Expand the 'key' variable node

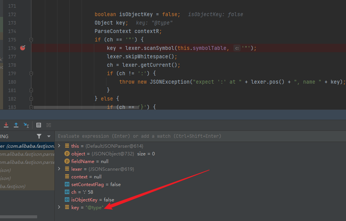(59, 207)
